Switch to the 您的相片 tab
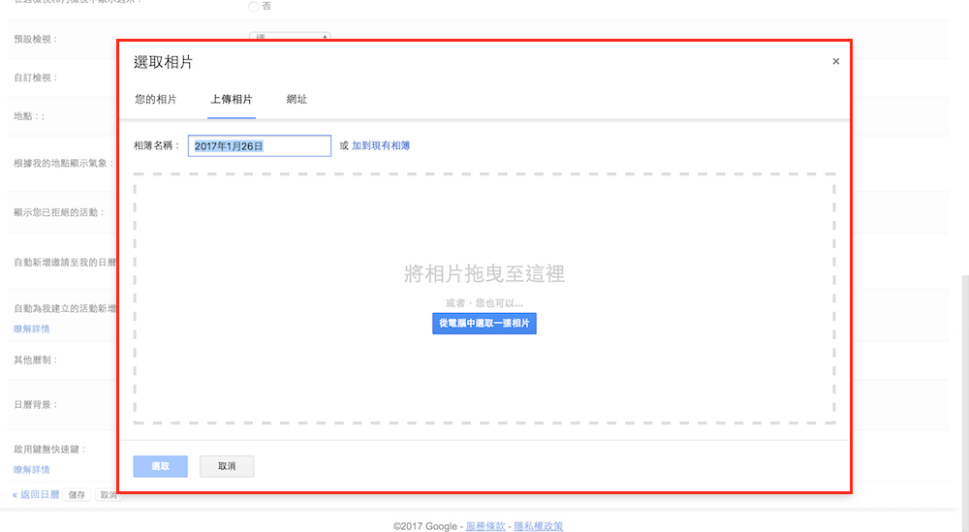Viewport: 969px width, 532px height. (x=155, y=100)
